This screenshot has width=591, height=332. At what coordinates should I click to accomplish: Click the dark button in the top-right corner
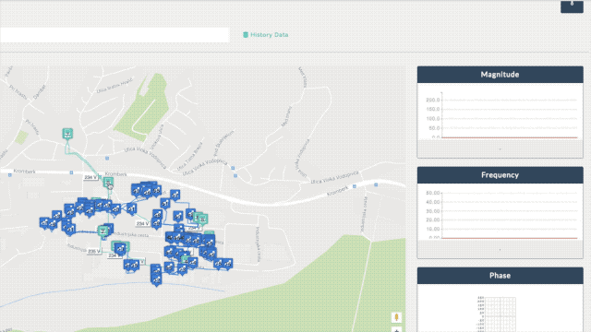[x=572, y=6]
